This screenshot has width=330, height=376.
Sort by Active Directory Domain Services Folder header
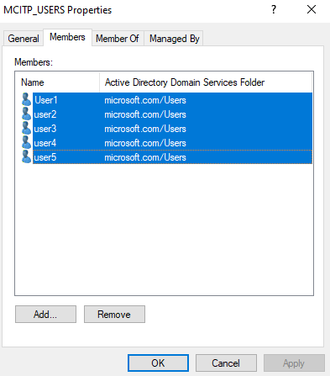pyautogui.click(x=206, y=82)
